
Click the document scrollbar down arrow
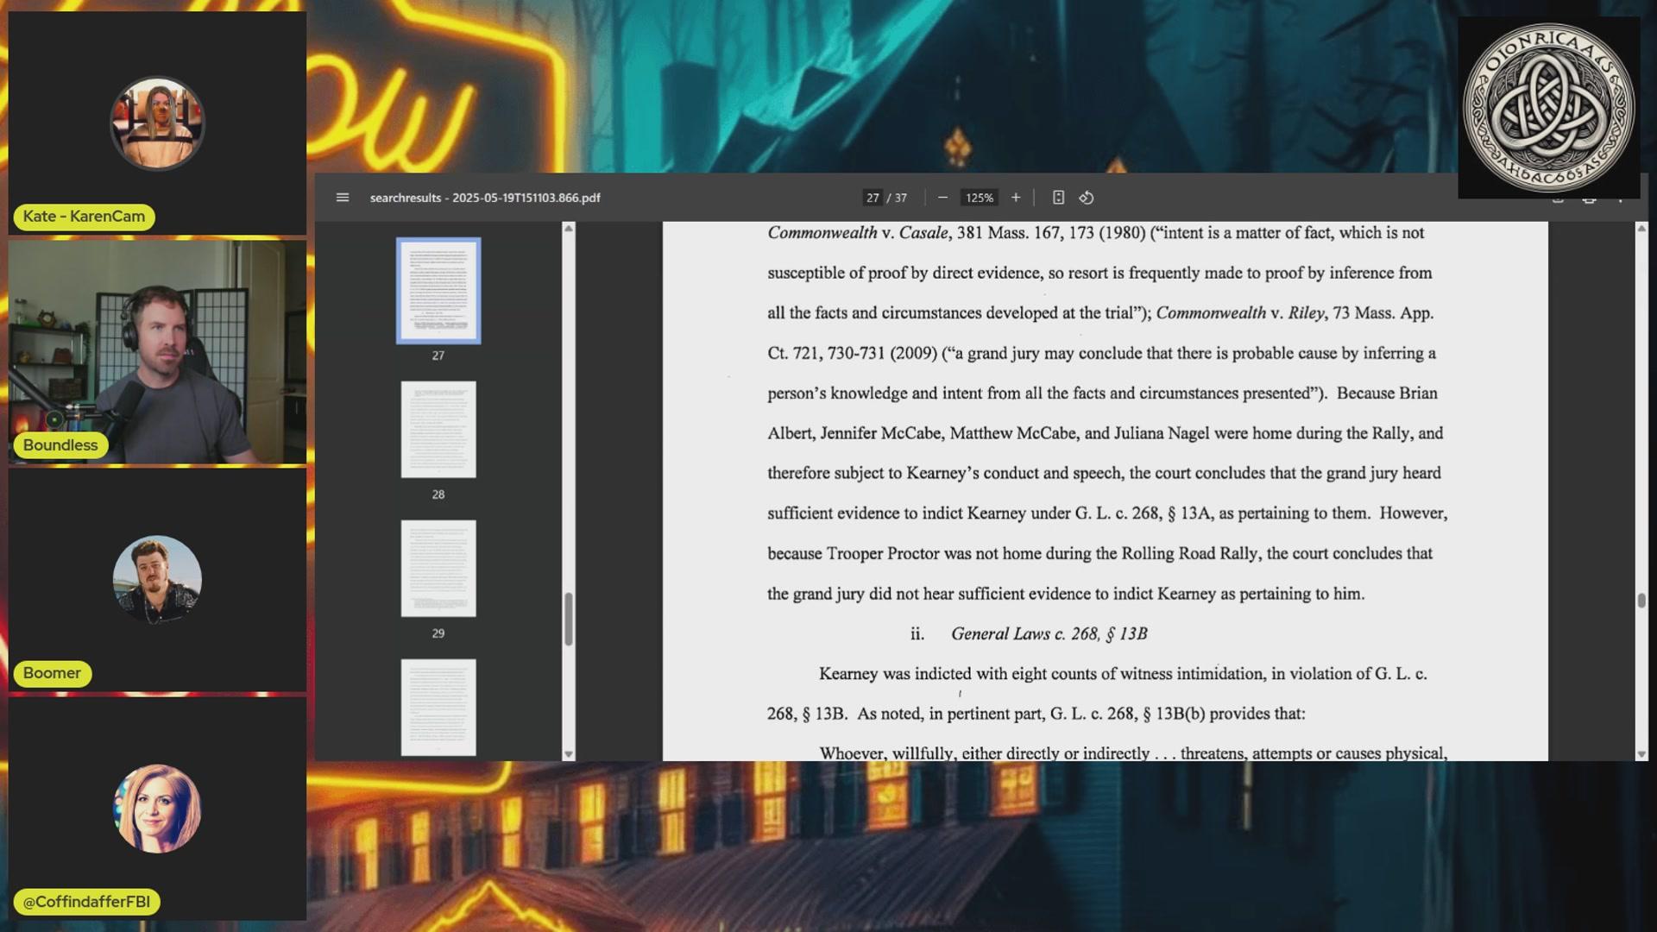click(1641, 753)
